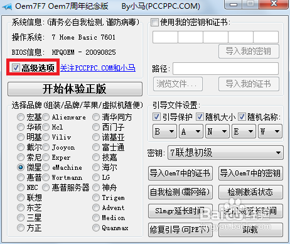The image size is (290, 244).
Task: Select the 三星 radio button
Action: (x=21, y=218)
